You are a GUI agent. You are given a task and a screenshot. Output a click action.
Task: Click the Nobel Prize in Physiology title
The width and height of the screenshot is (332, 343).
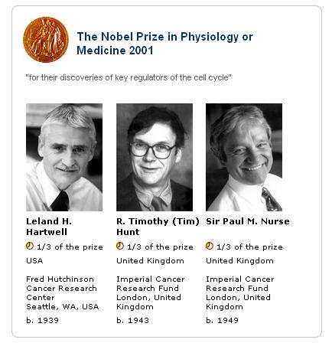164,44
